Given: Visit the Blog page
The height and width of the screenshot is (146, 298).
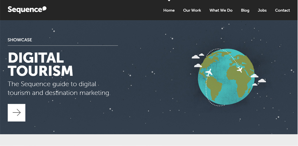Looking at the screenshot, I should point(245,11).
